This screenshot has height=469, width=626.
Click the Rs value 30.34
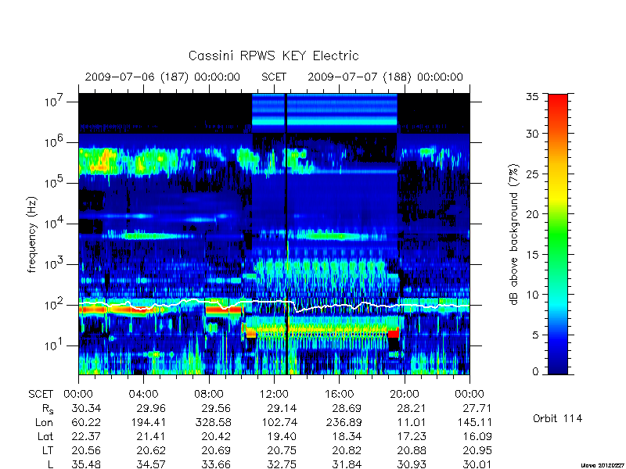(x=86, y=408)
